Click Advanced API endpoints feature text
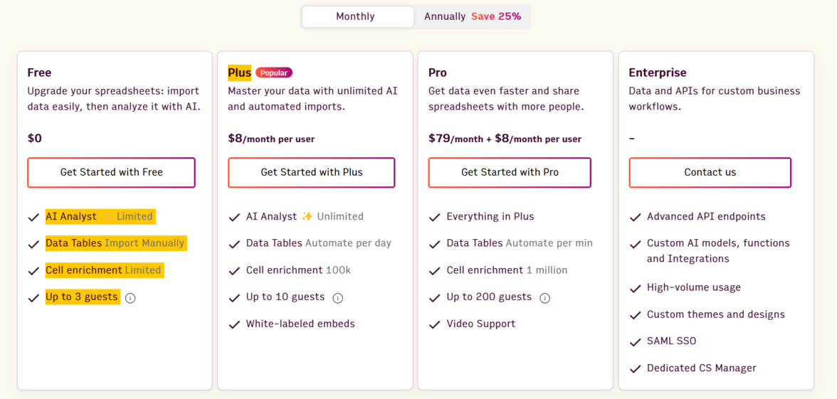This screenshot has height=399, width=837. [x=706, y=216]
